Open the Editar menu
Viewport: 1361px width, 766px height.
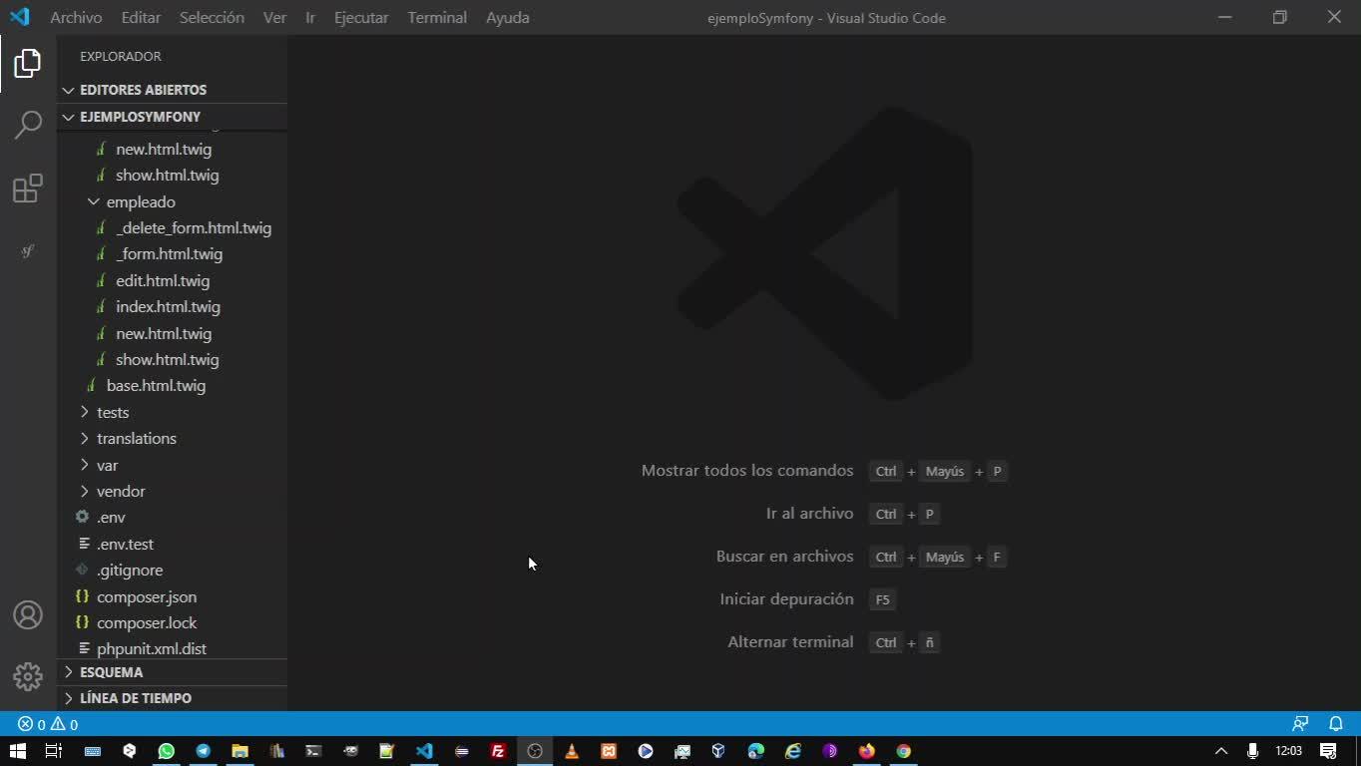click(x=141, y=18)
